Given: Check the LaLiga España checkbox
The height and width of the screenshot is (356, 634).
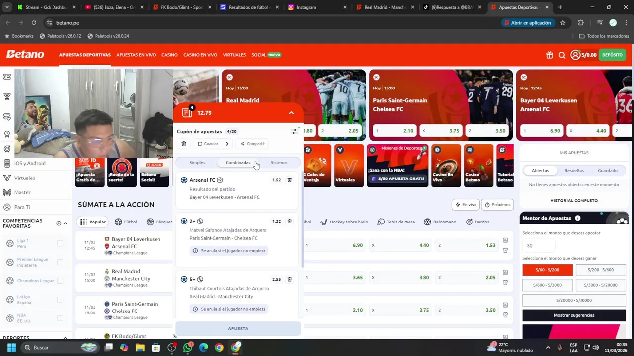Looking at the screenshot, I should pos(60,300).
